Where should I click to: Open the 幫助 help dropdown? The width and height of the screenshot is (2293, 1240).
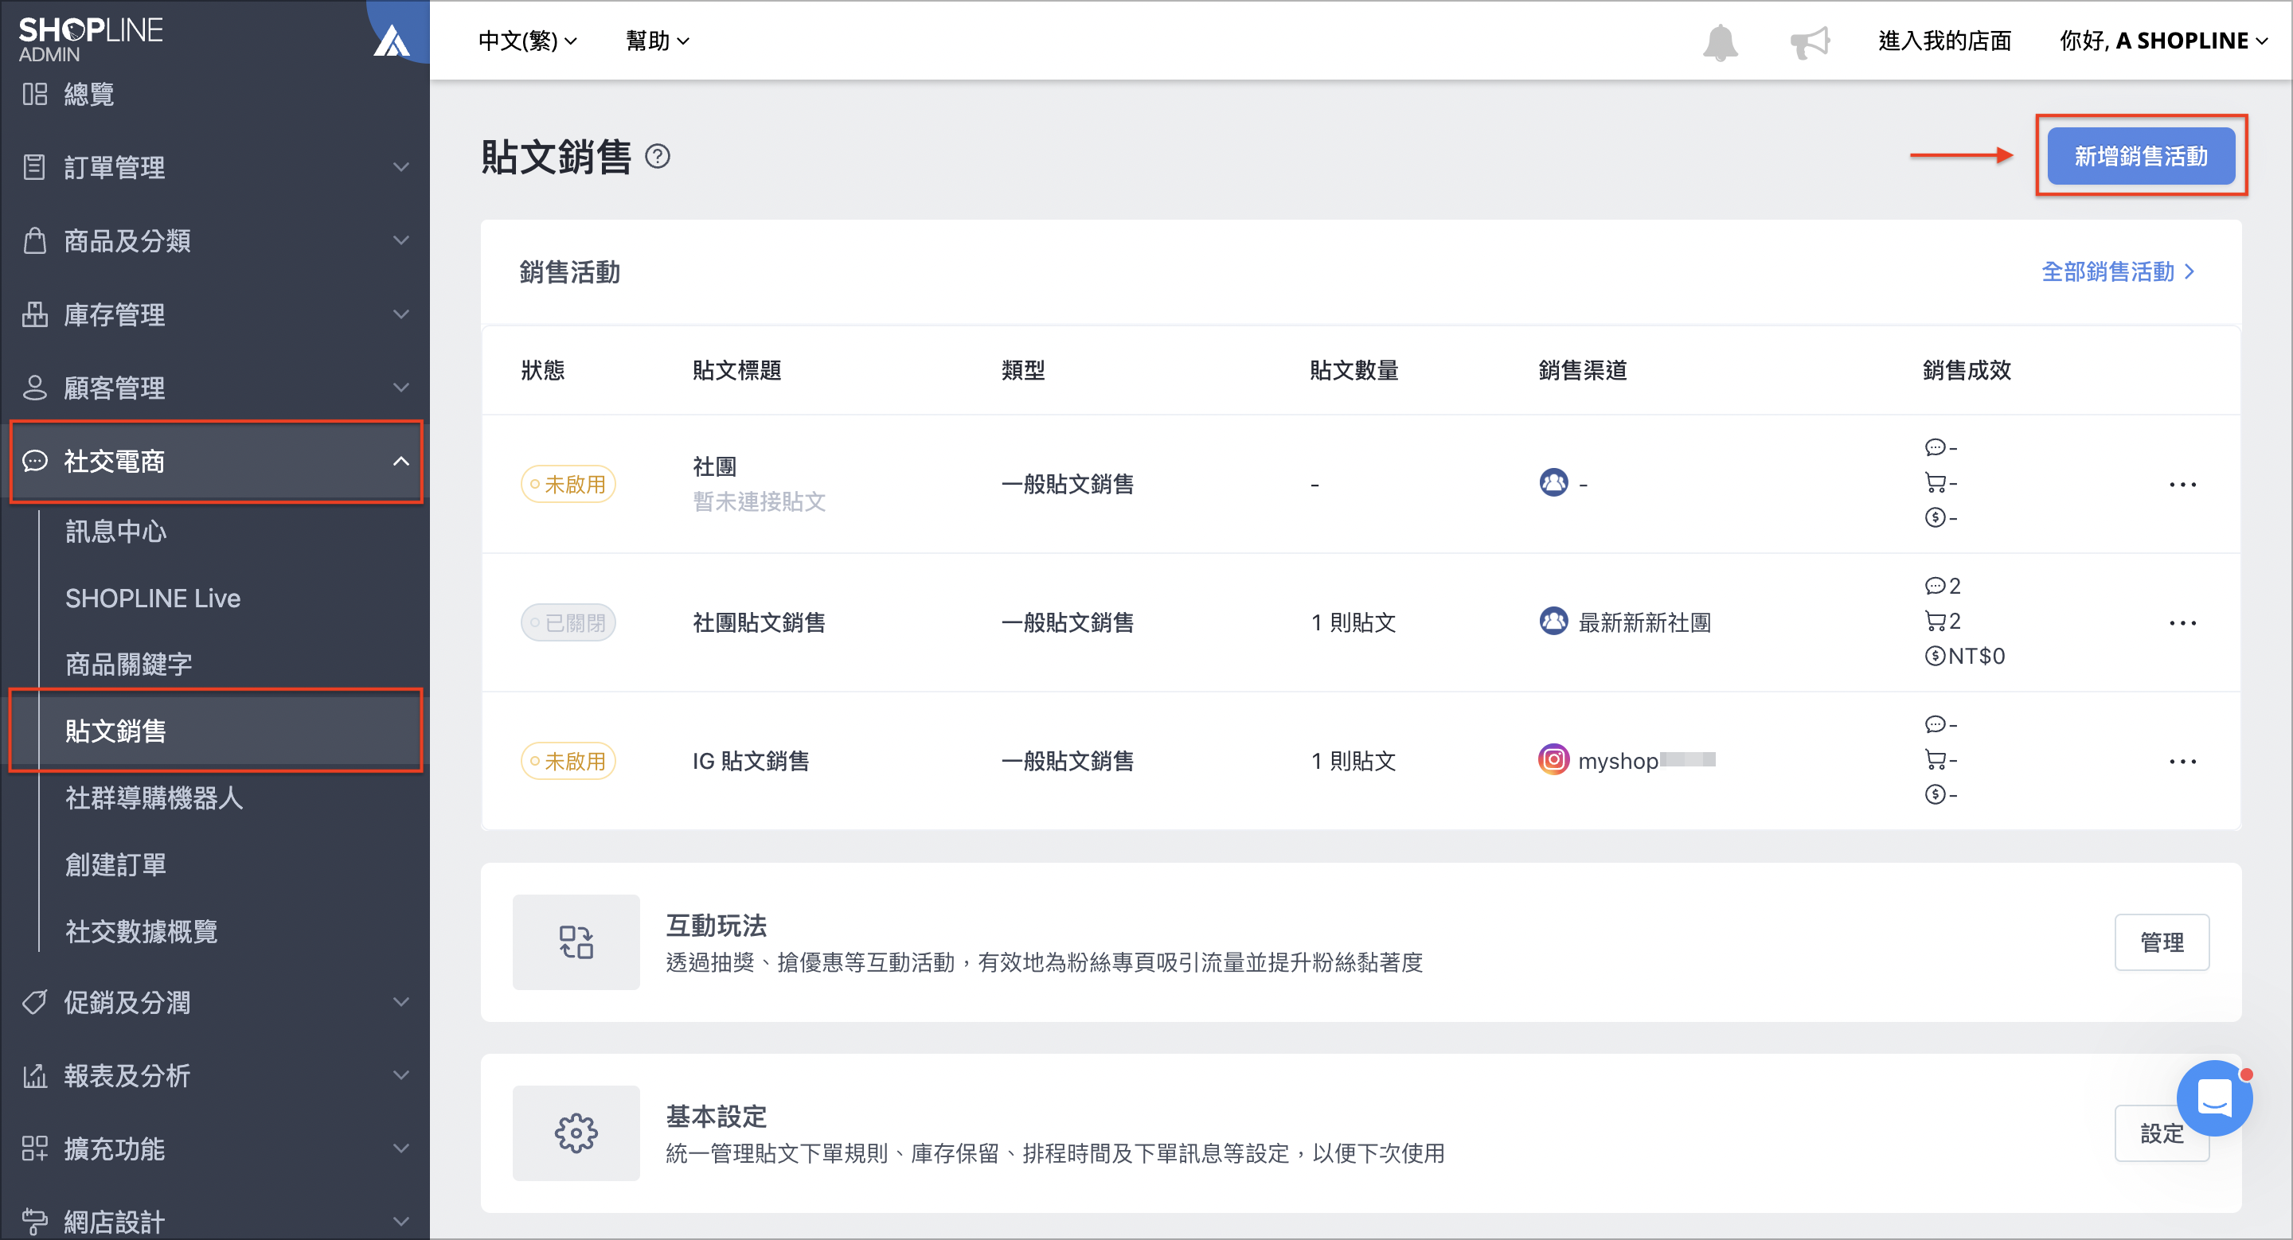(x=658, y=41)
